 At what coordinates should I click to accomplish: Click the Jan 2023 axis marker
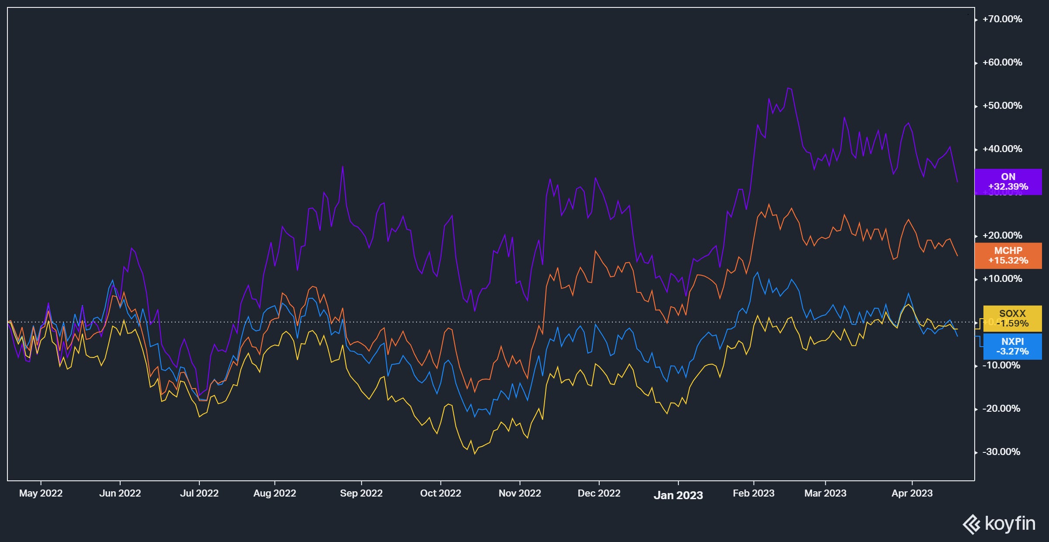coord(678,495)
